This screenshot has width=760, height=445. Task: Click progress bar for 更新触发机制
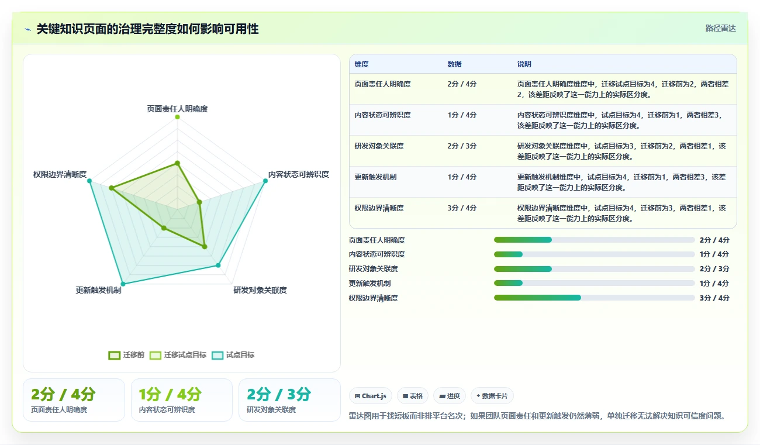pyautogui.click(x=595, y=284)
